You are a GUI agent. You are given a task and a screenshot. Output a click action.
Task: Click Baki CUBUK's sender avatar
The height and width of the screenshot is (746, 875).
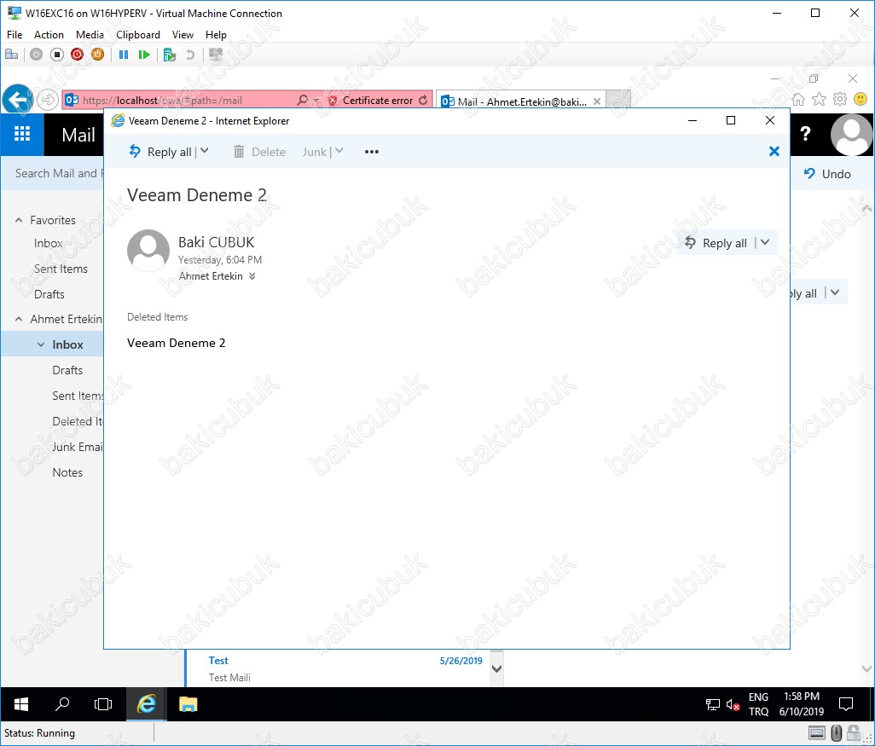coord(148,251)
